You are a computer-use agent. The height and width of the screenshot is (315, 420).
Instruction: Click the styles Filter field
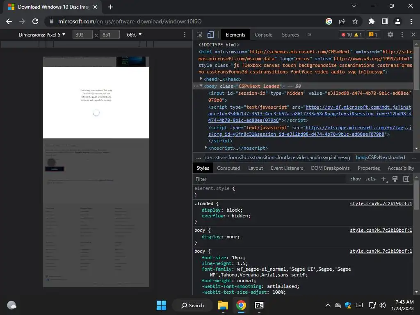(269, 179)
